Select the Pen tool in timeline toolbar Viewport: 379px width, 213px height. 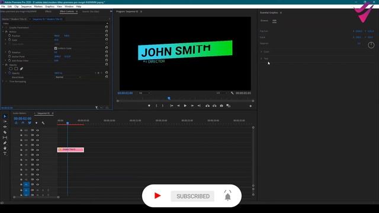pos(5,143)
